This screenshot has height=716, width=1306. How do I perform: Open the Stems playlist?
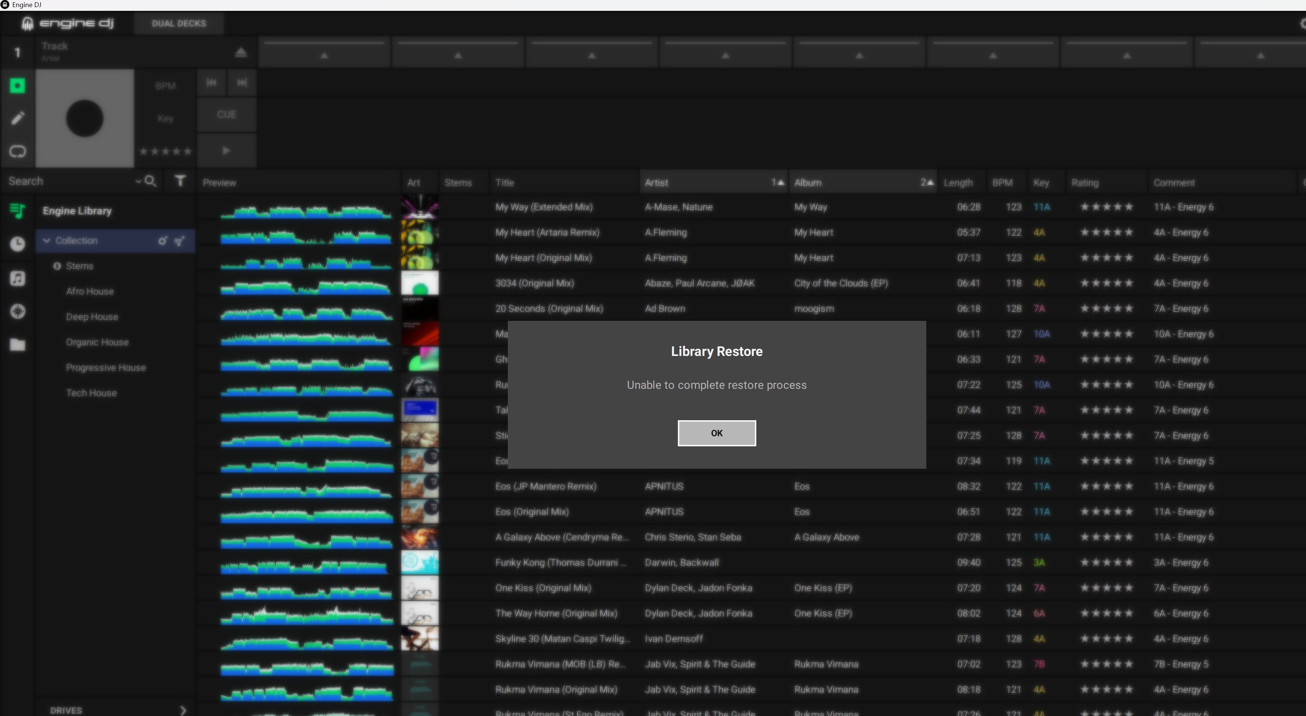click(x=80, y=266)
